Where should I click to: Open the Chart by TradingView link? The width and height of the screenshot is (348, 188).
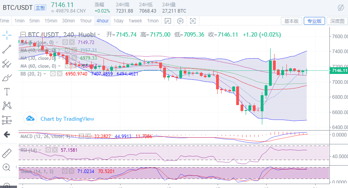[67, 119]
